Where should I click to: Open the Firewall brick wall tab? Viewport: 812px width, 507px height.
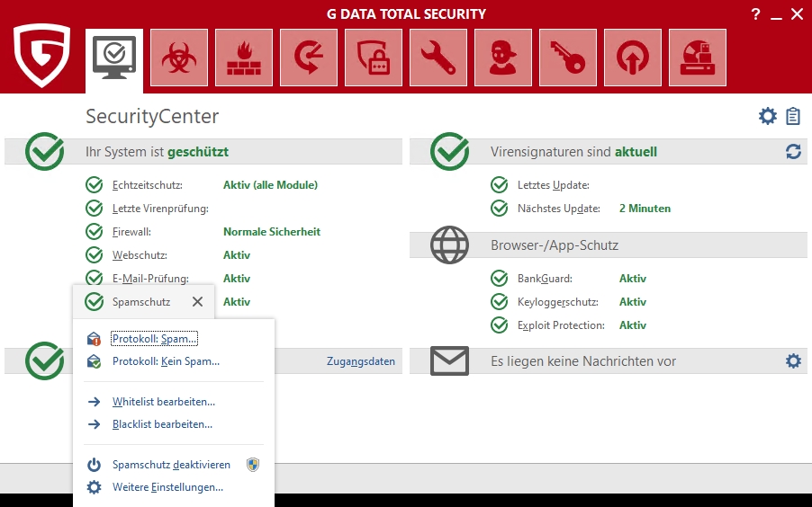(x=244, y=58)
